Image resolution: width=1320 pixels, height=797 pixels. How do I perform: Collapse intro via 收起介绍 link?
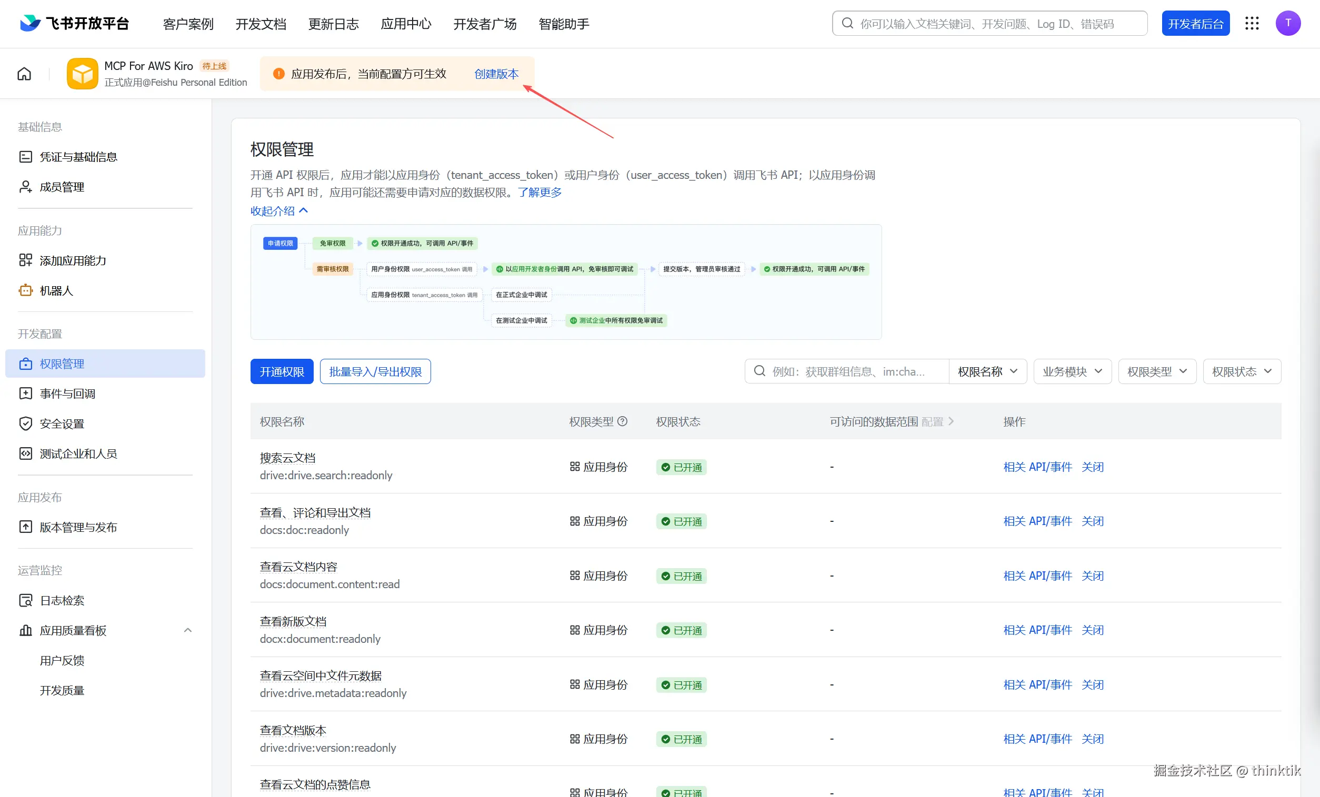pyautogui.click(x=279, y=211)
